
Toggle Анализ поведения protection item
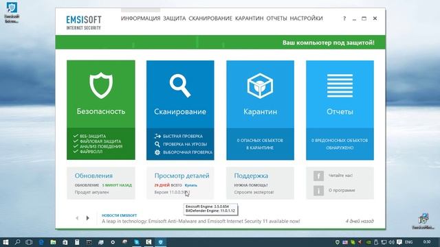coord(98,146)
